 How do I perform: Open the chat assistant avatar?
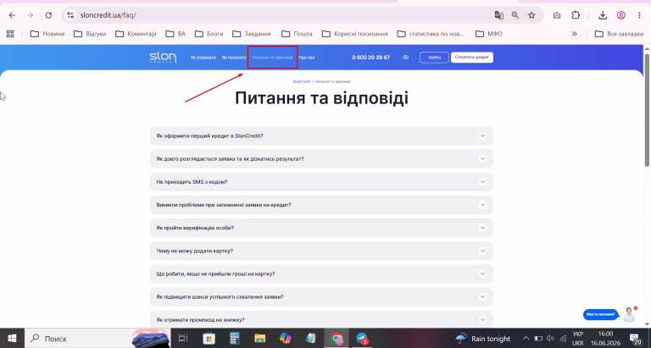[630, 315]
